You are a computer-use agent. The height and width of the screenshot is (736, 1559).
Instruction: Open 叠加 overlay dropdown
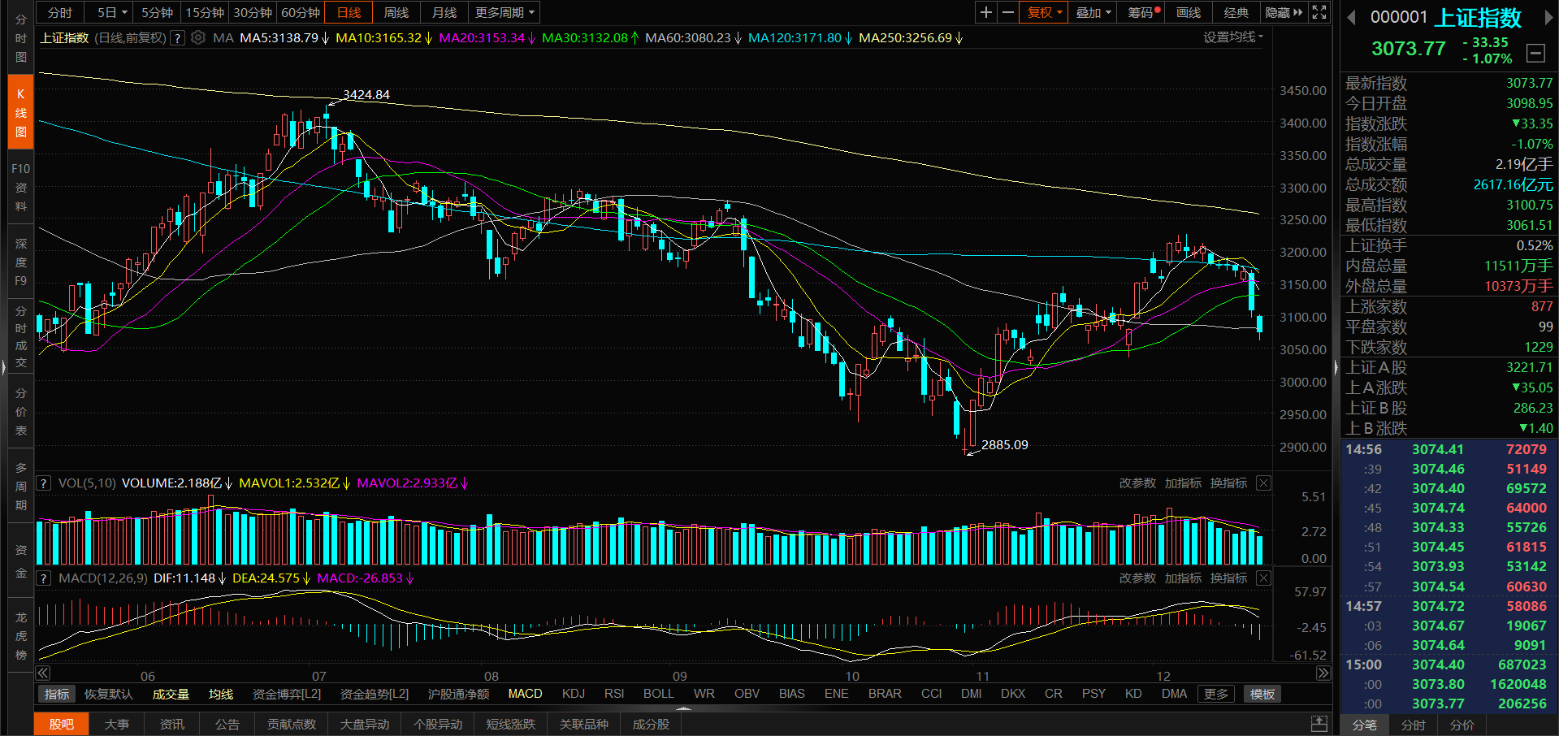point(1093,12)
